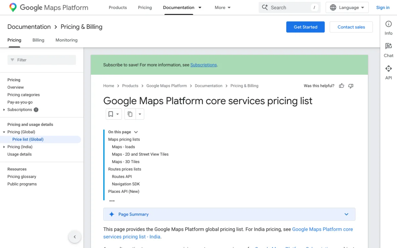Open Pay-as-you-go in sidebar
Screen dimensions: 397x248
[20, 102]
